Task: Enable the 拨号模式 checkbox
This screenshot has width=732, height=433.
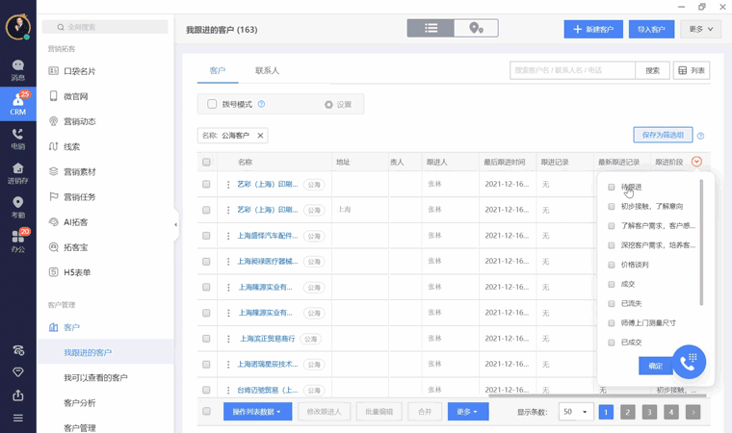Action: pyautogui.click(x=212, y=104)
